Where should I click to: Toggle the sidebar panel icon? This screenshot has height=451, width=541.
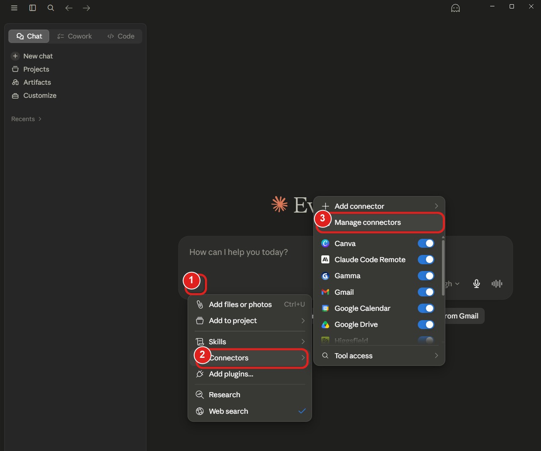pos(33,8)
